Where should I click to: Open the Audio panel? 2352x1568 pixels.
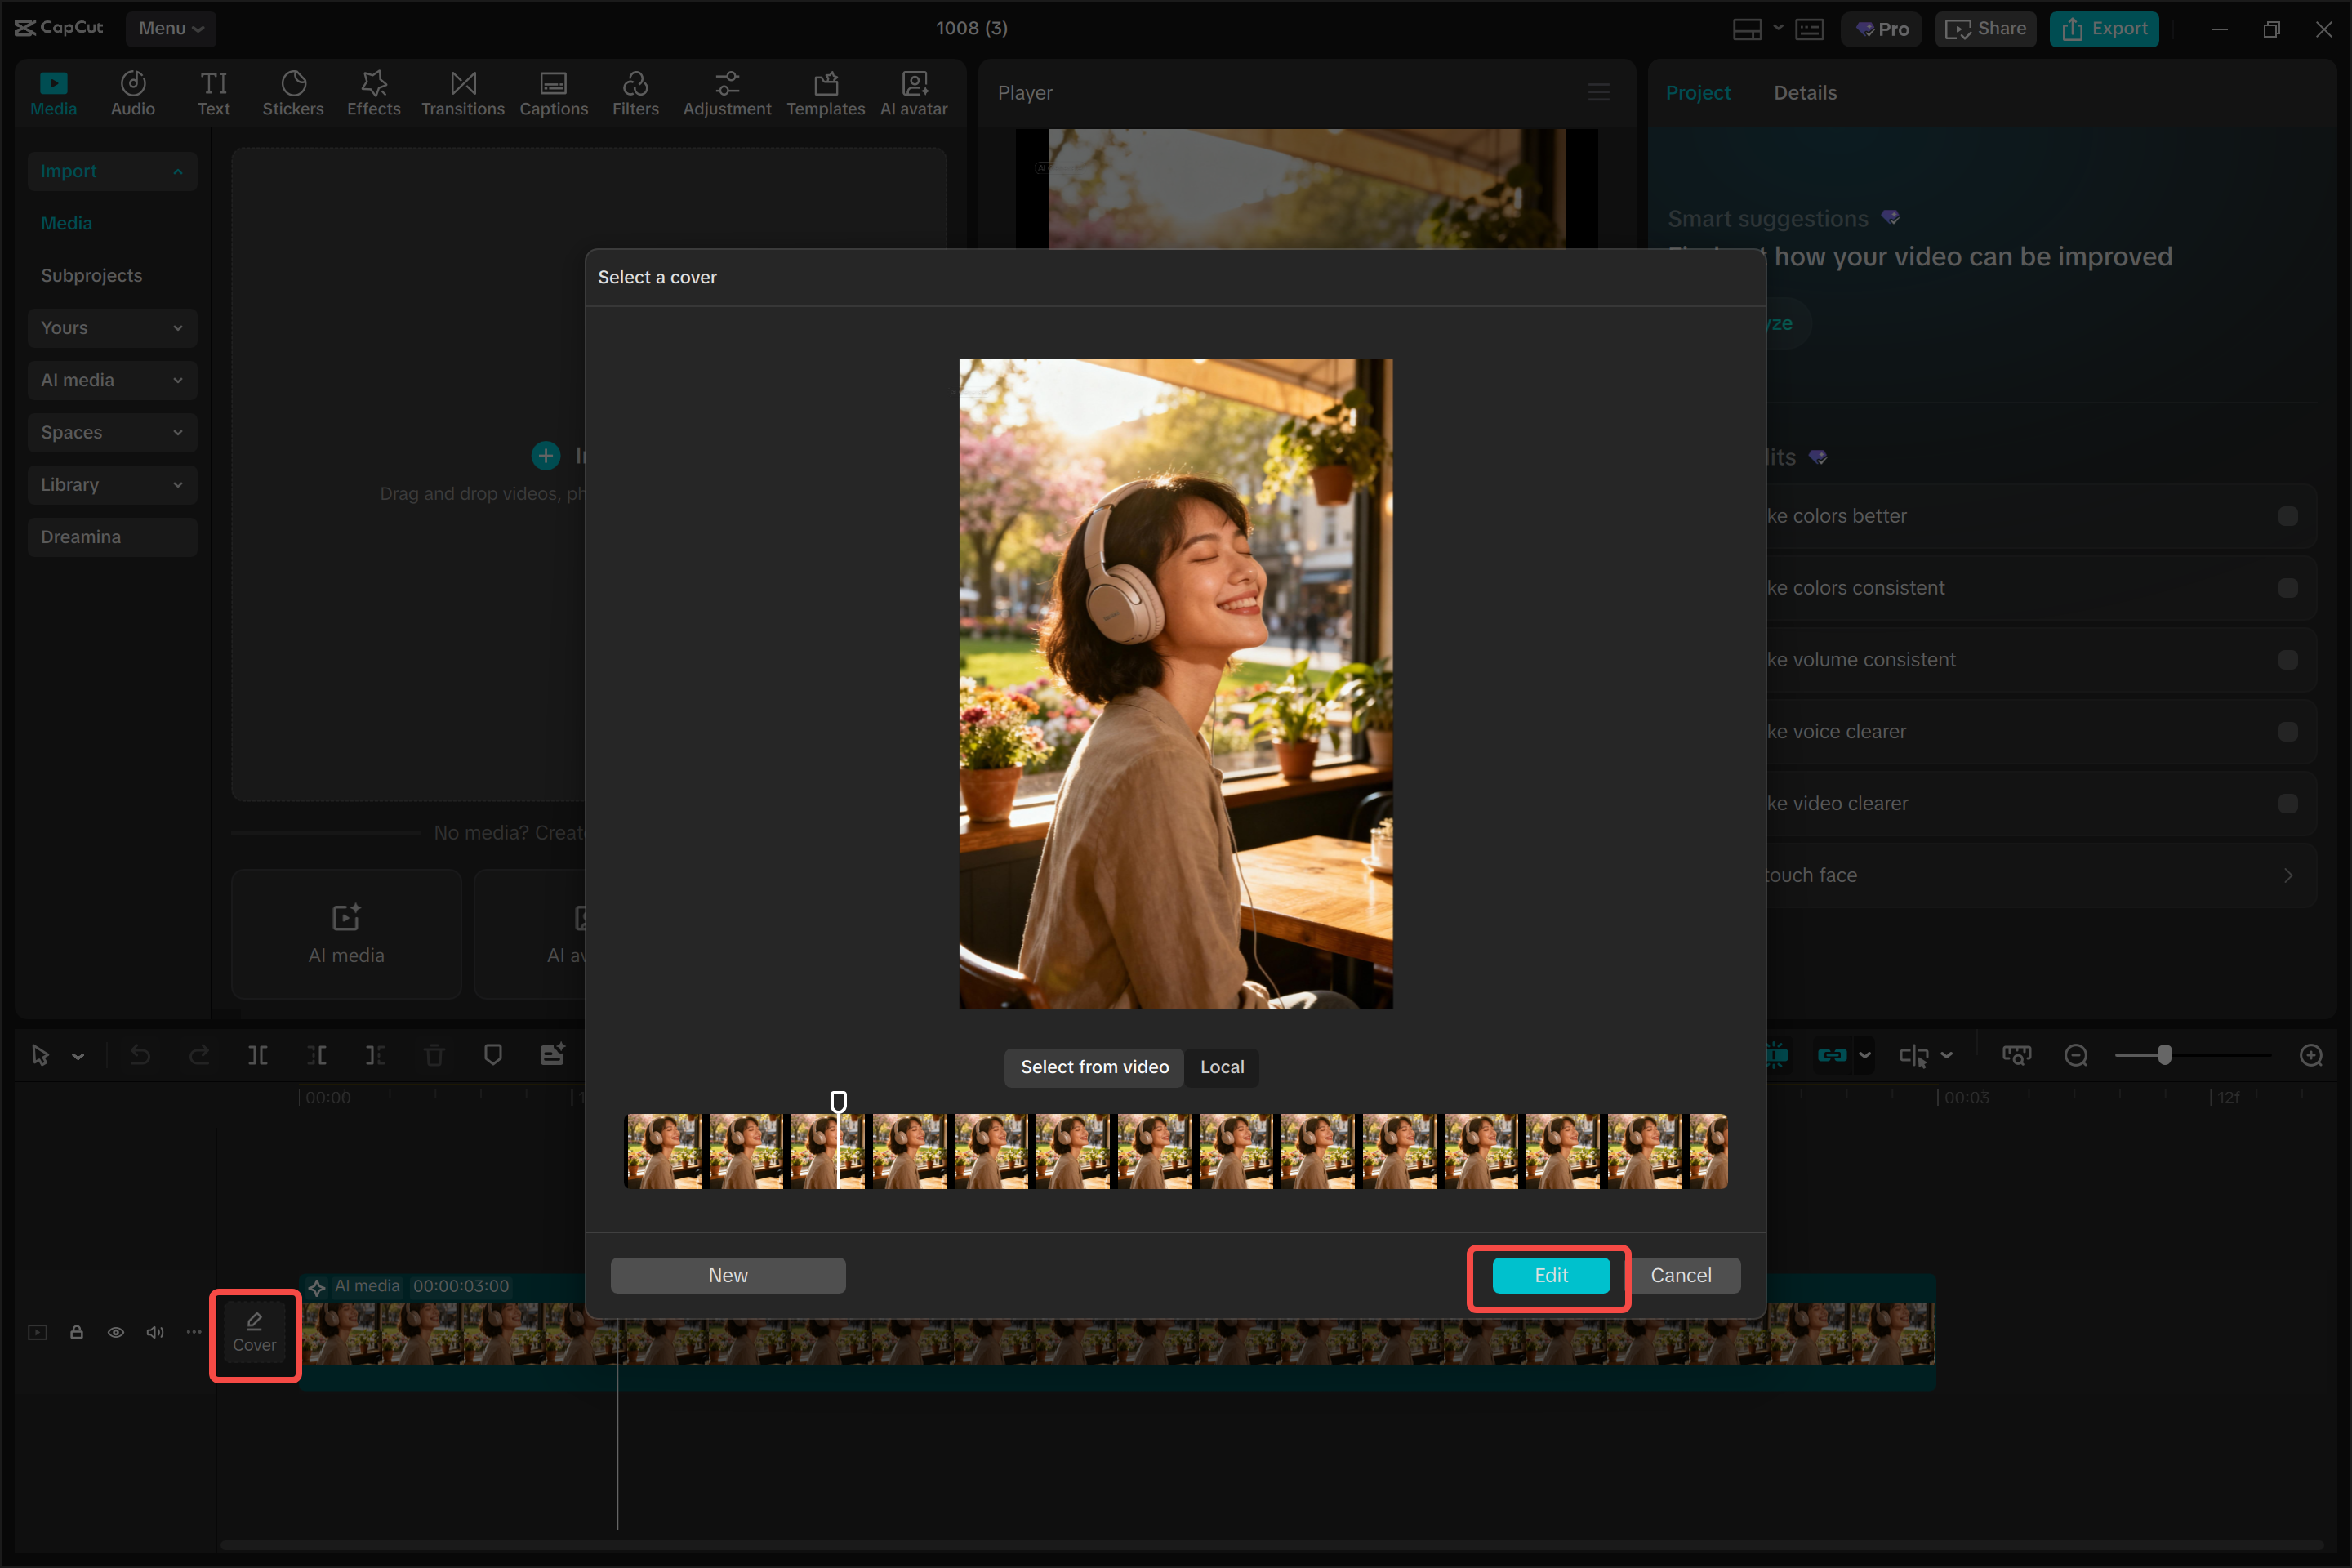(133, 93)
